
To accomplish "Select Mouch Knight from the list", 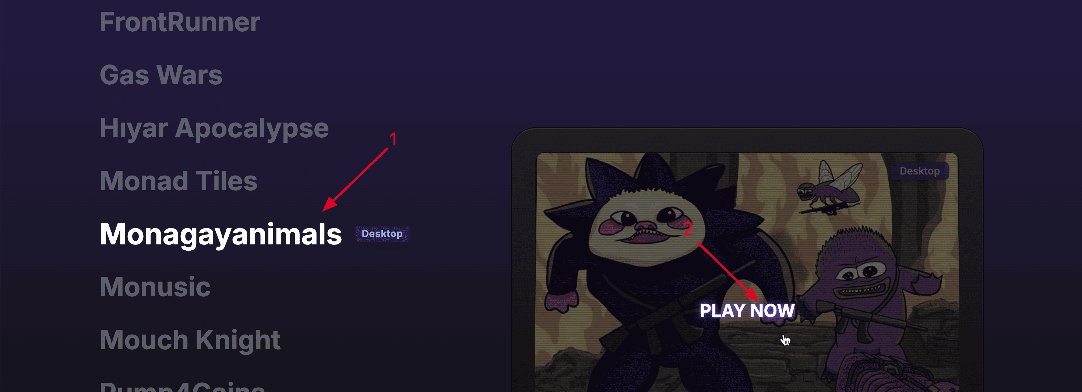I will coord(190,340).
